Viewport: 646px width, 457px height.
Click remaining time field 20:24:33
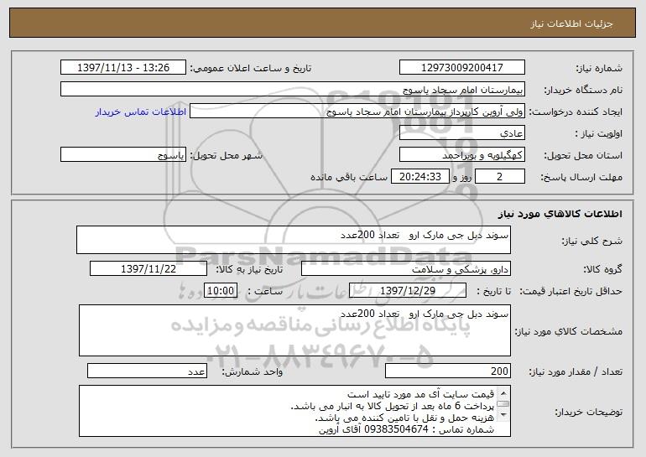(419, 177)
